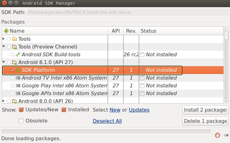Collapse the Android 8.1.0 (API 27) group

pyautogui.click(x=4, y=62)
